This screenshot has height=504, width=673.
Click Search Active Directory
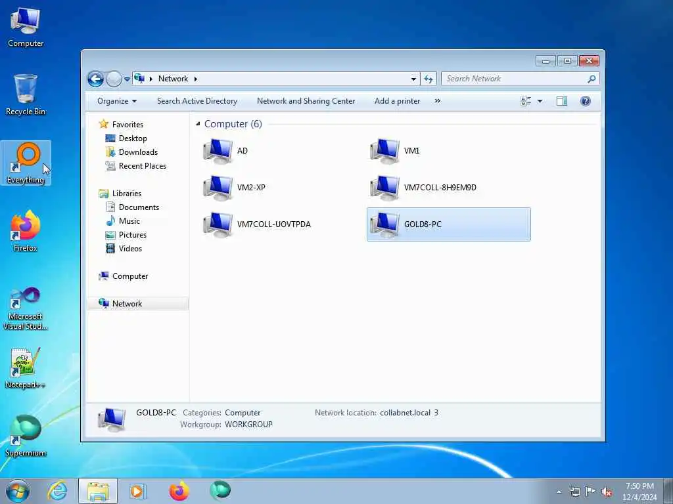pos(197,101)
